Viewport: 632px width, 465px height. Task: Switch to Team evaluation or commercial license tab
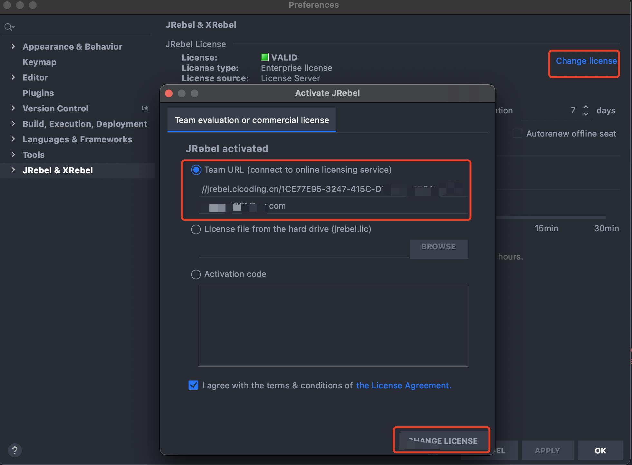[x=252, y=120]
